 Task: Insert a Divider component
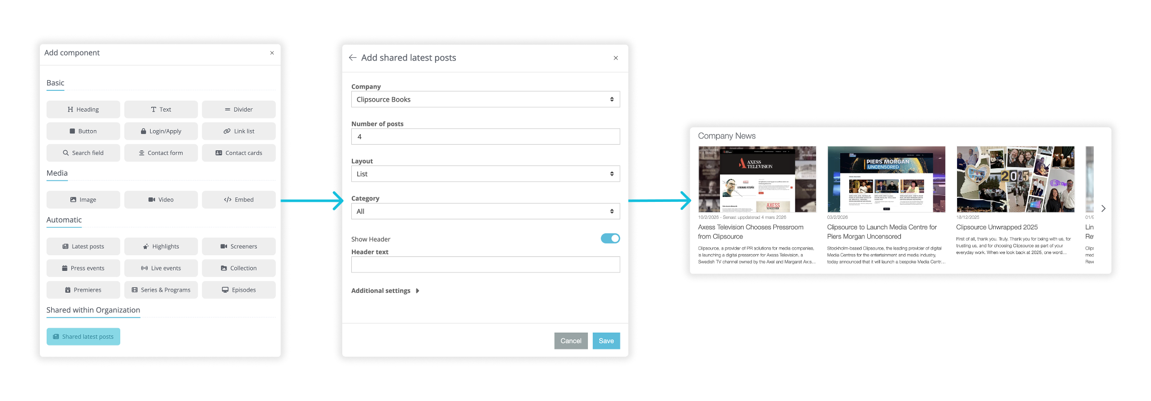tap(239, 109)
